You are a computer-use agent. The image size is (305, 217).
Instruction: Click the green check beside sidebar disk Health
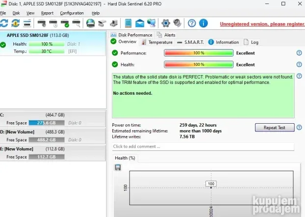point(3,45)
